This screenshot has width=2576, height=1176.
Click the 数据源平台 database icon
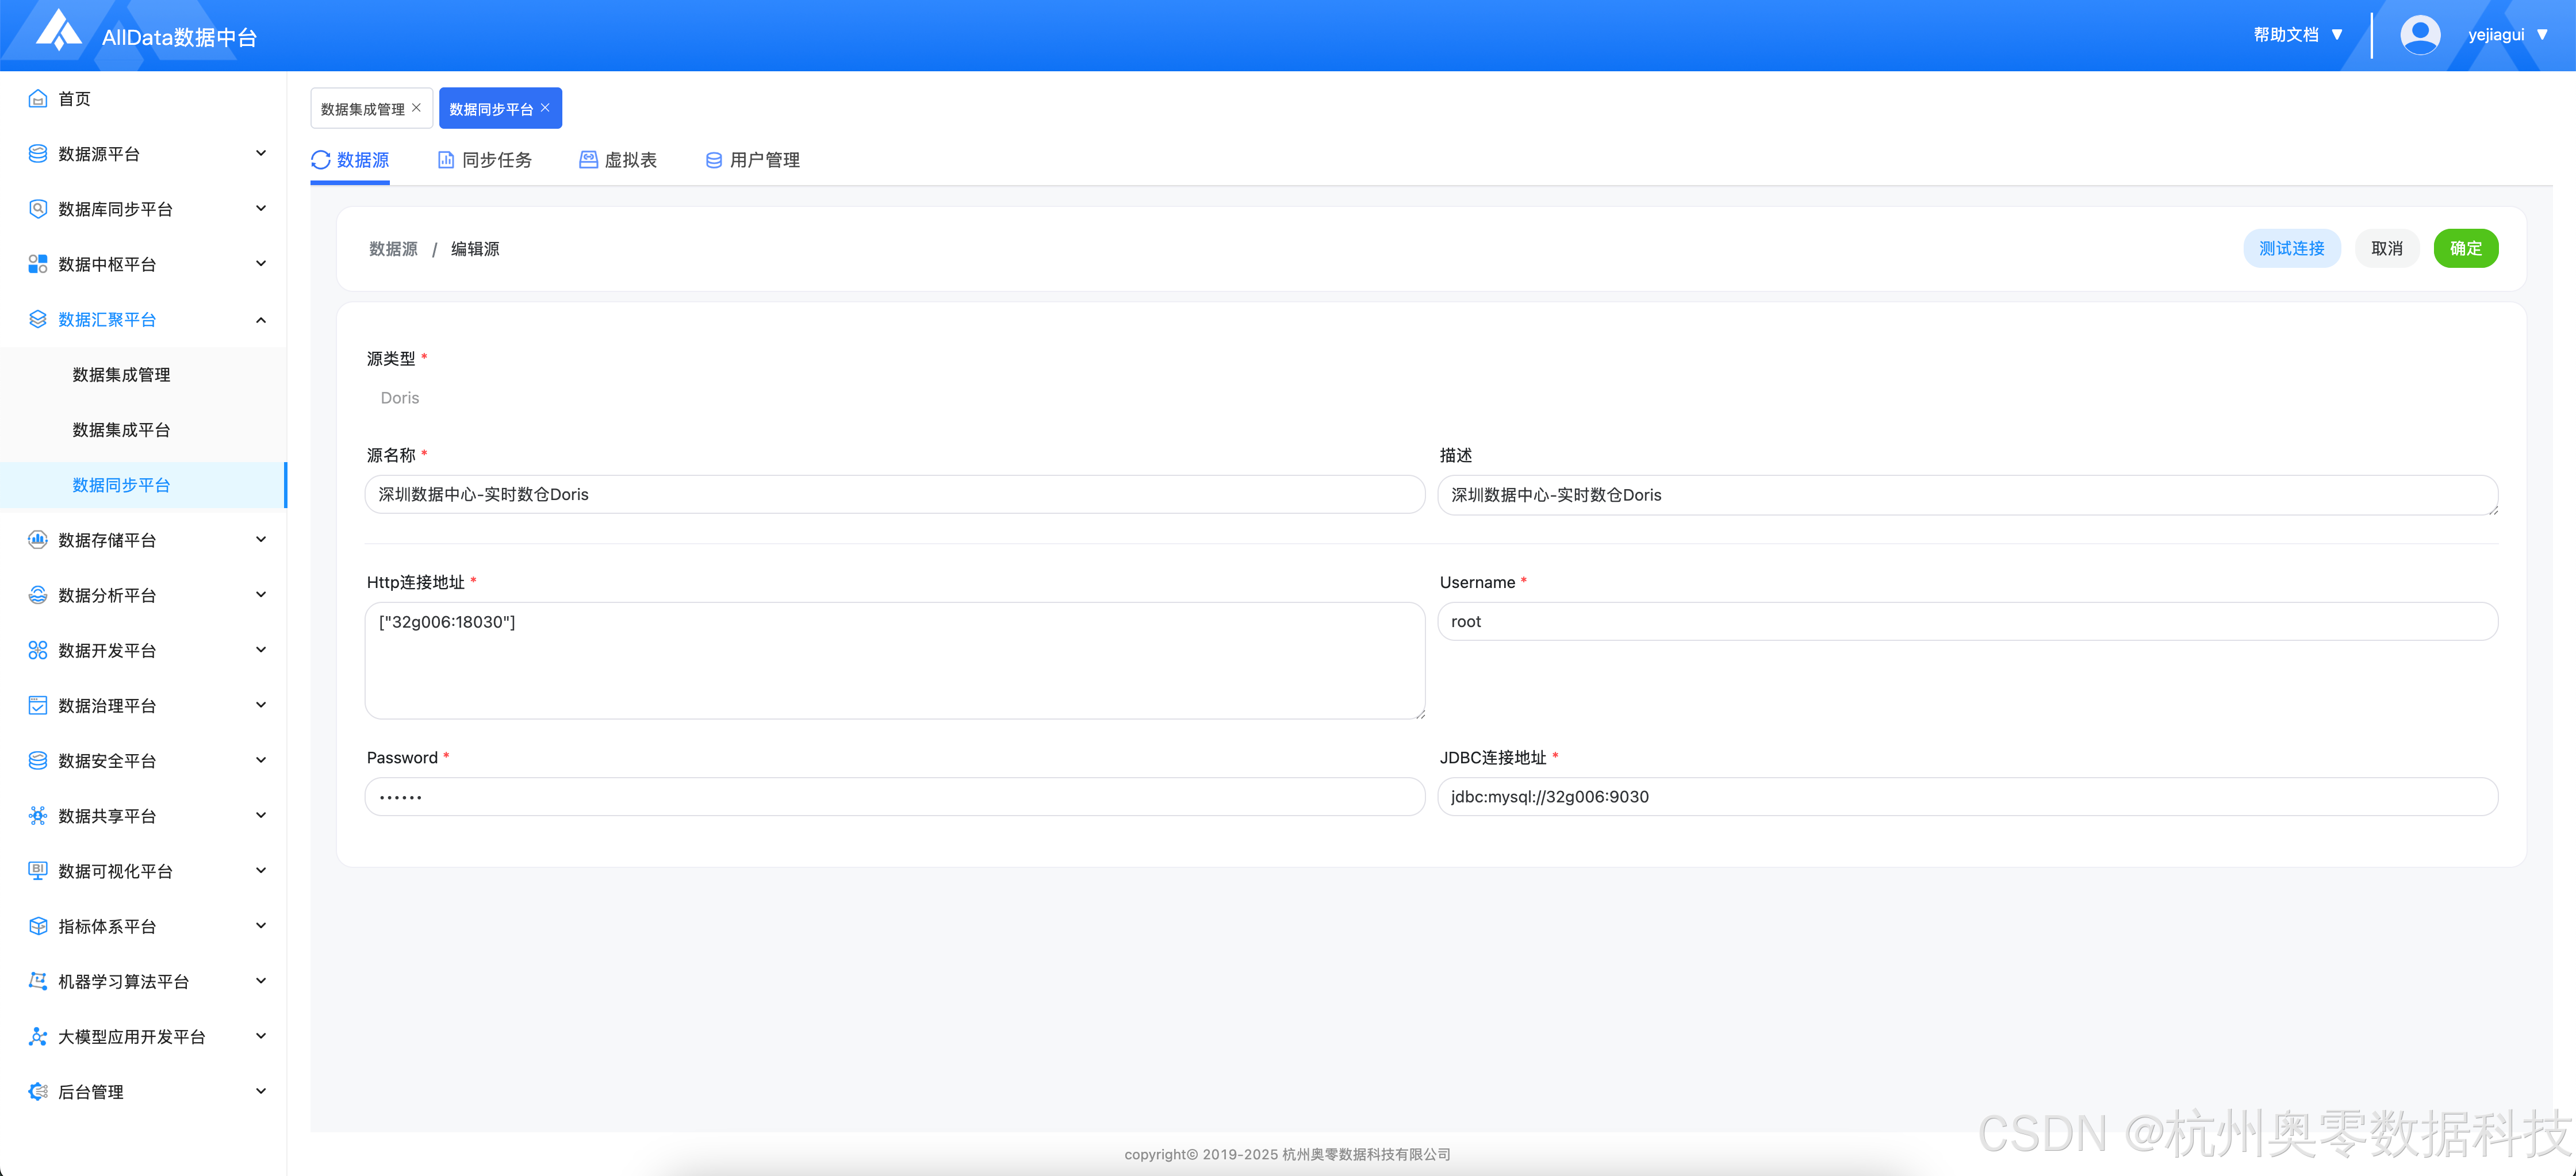point(38,153)
